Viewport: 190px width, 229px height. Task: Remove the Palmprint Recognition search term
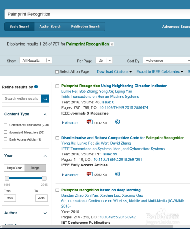pyautogui.click(x=112, y=44)
